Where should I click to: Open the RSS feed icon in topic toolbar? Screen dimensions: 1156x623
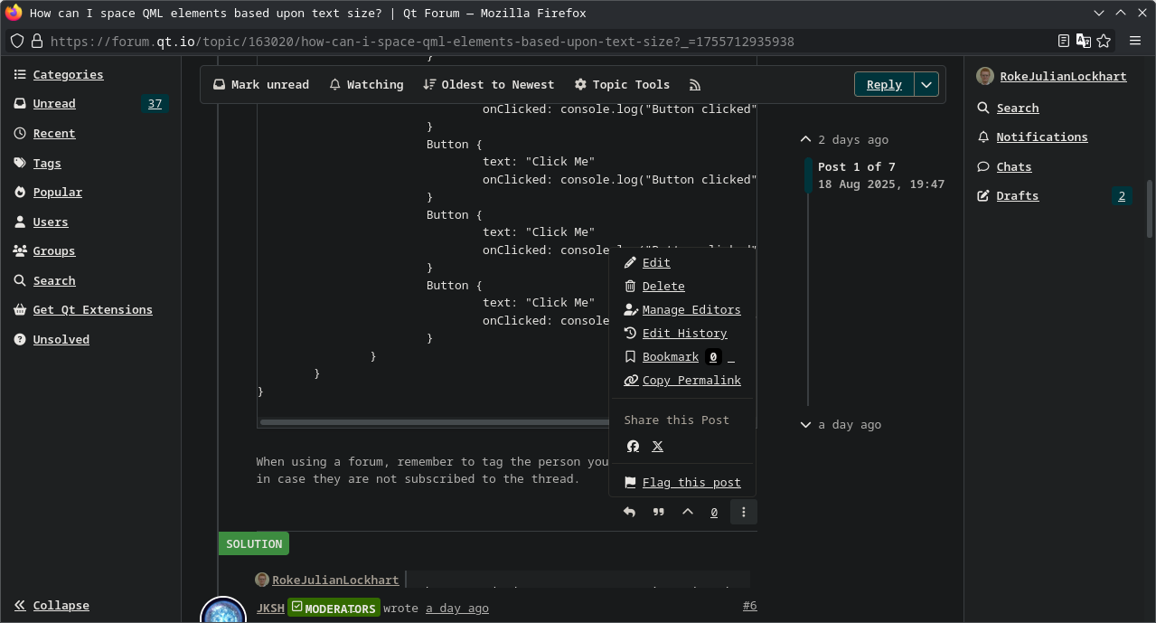[695, 84]
